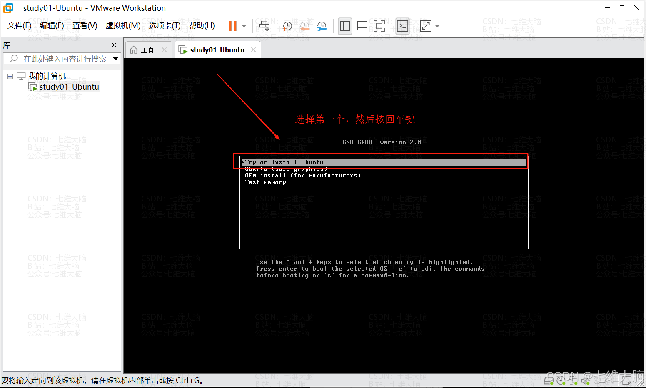This screenshot has height=388, width=646.
Task: Maximize the VMware Workstation window
Action: [x=622, y=7]
